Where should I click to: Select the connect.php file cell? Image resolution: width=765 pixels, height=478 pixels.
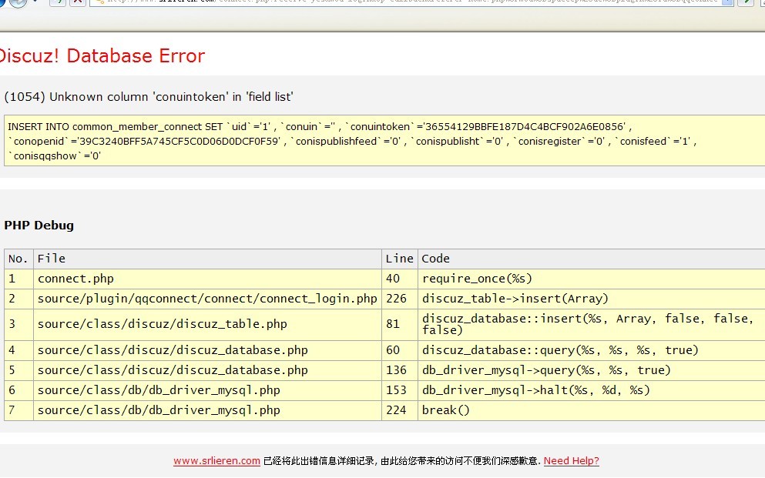(x=75, y=279)
